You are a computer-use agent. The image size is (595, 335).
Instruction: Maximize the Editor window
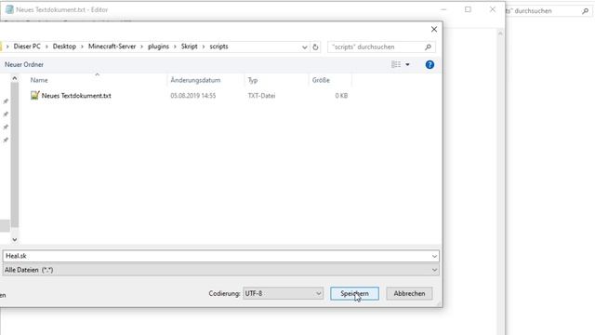pyautogui.click(x=468, y=9)
